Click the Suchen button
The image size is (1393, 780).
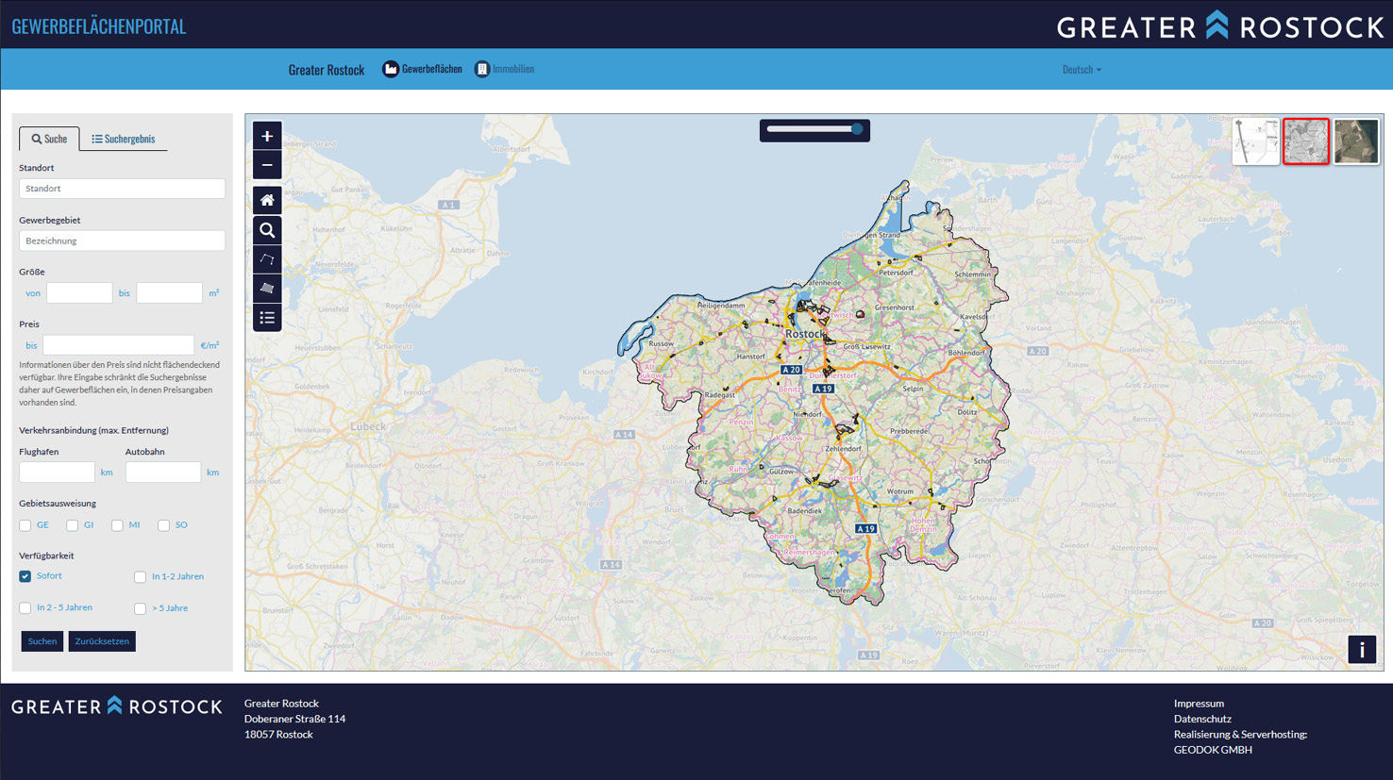42,641
